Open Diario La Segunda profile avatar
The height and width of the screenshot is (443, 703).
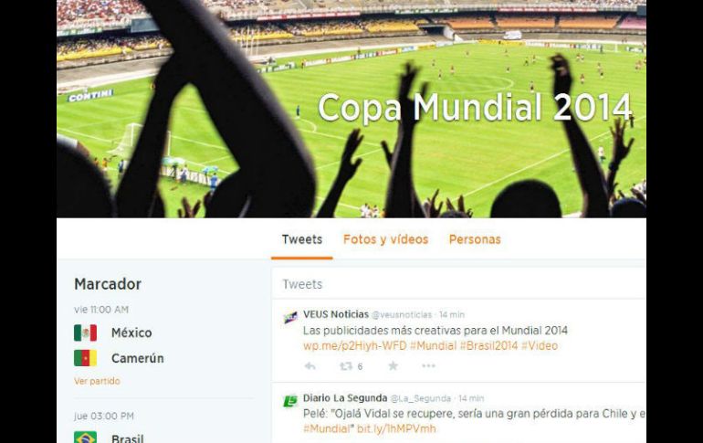coord(290,400)
